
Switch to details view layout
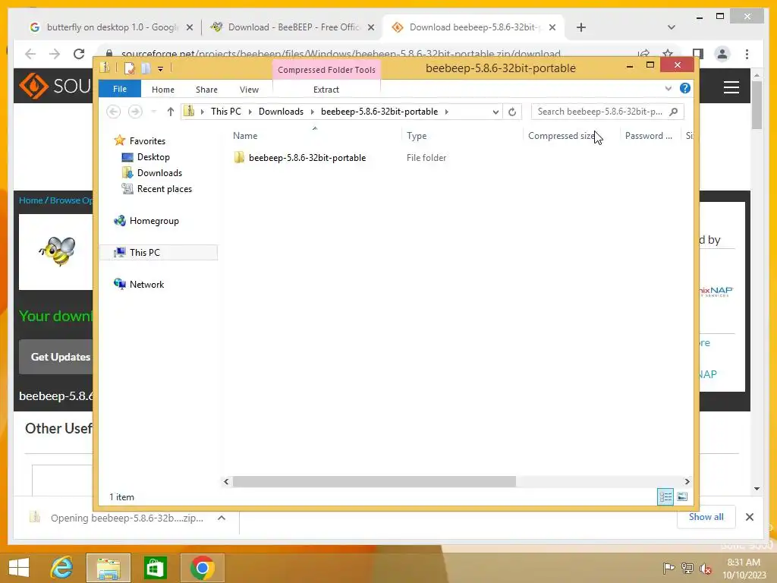665,496
